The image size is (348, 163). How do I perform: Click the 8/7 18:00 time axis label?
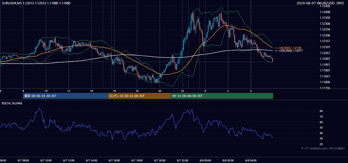click(x=137, y=160)
